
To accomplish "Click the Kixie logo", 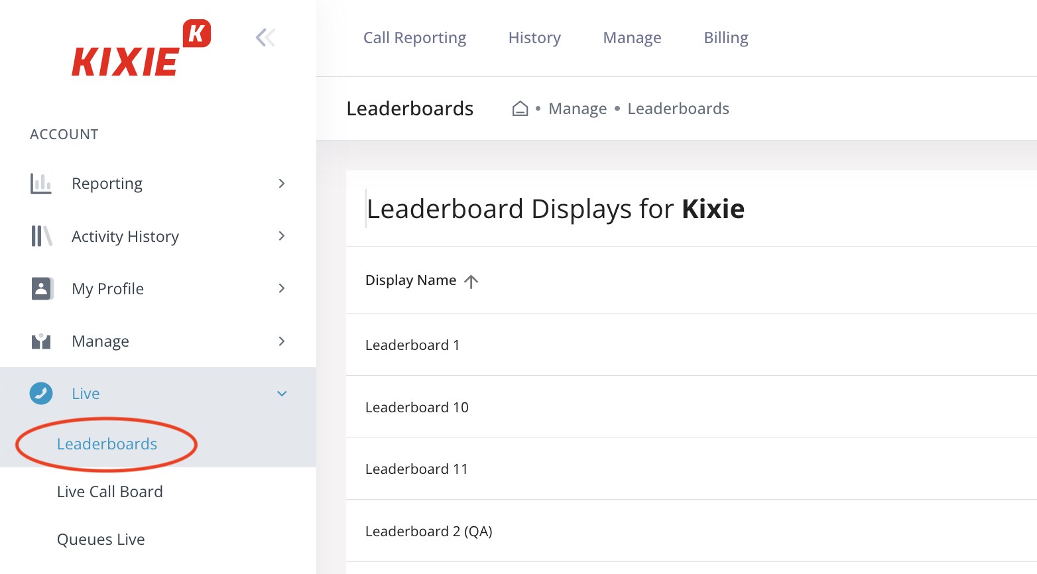I will [141, 48].
